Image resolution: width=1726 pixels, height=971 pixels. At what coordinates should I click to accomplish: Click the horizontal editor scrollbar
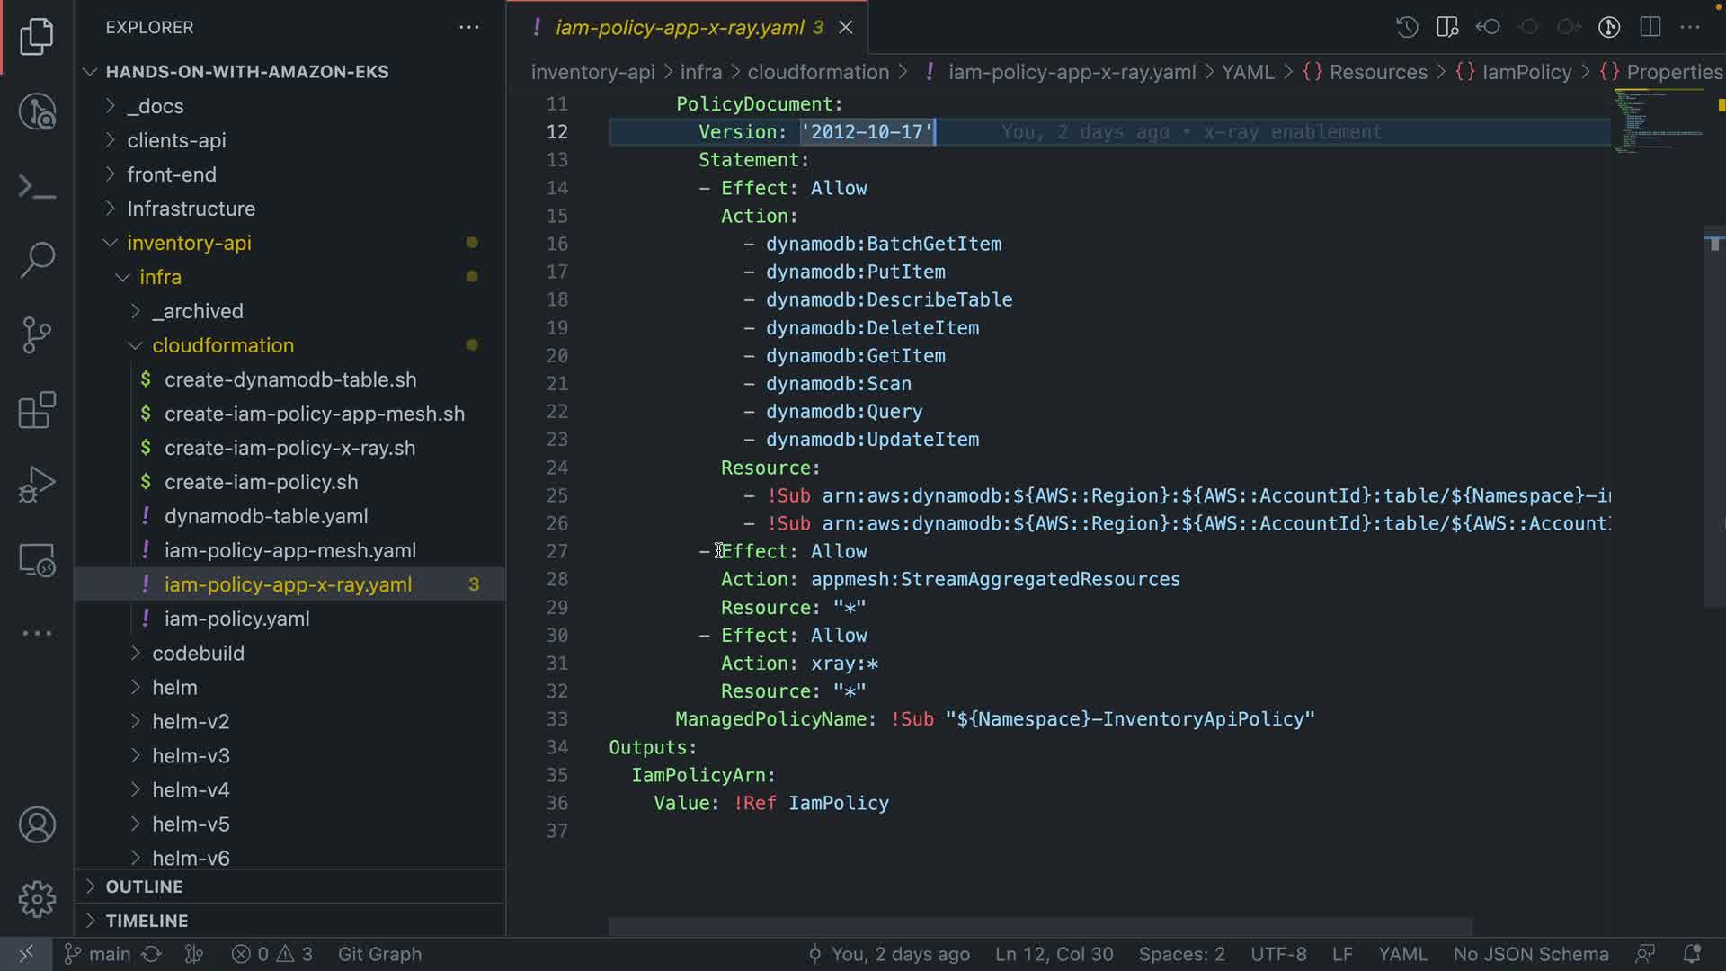[x=1039, y=926]
